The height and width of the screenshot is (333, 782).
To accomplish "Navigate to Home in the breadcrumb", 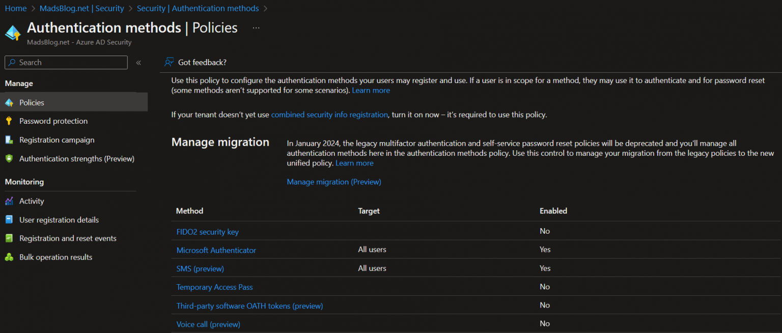I will point(16,8).
